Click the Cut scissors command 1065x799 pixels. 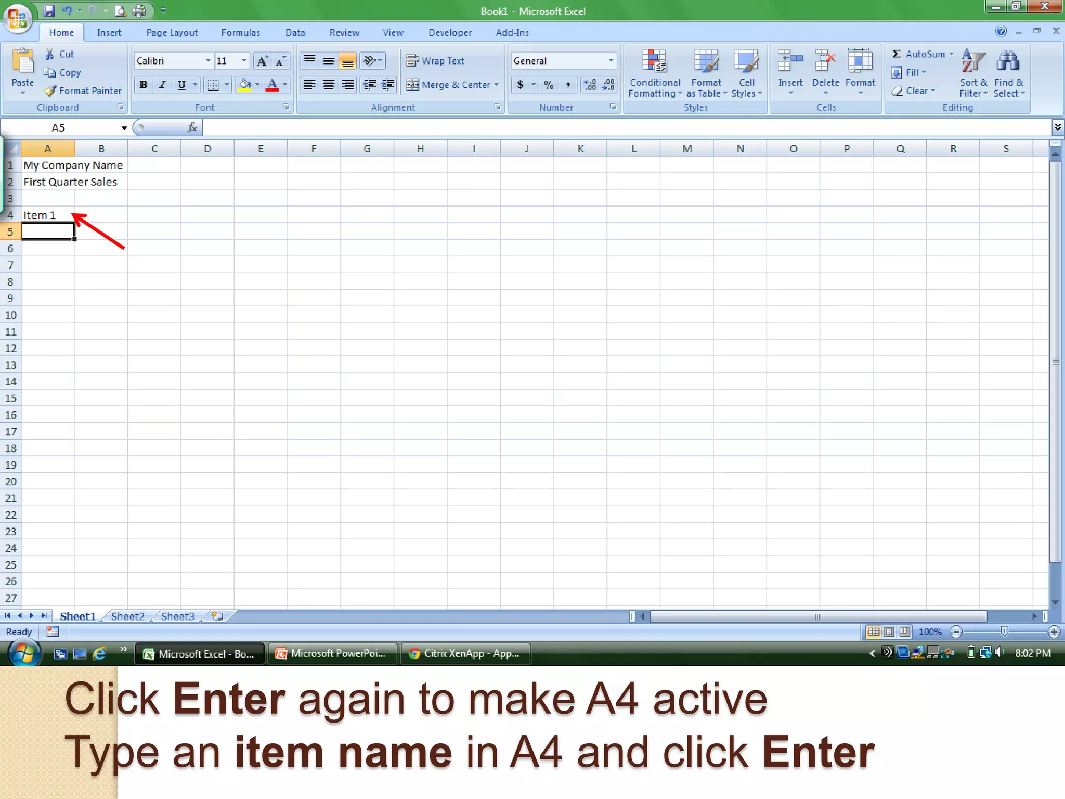(59, 54)
